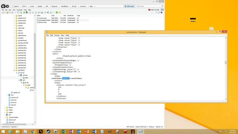238x134 pixels.
Task: Select the common breadcrumb segment
Action: coord(83,6)
